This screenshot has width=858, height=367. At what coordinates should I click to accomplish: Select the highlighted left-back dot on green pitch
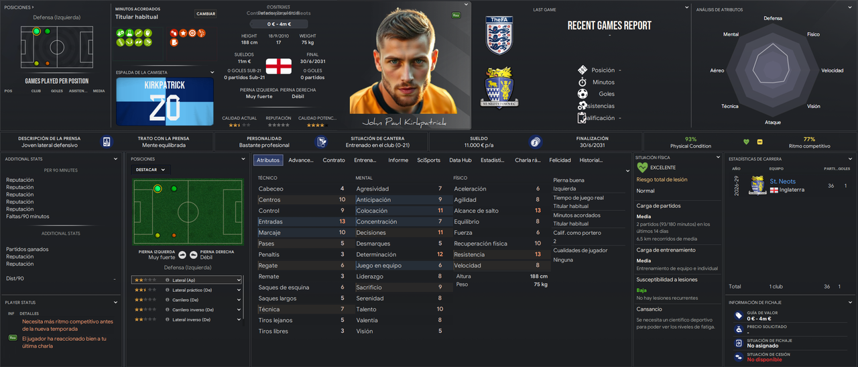(158, 189)
